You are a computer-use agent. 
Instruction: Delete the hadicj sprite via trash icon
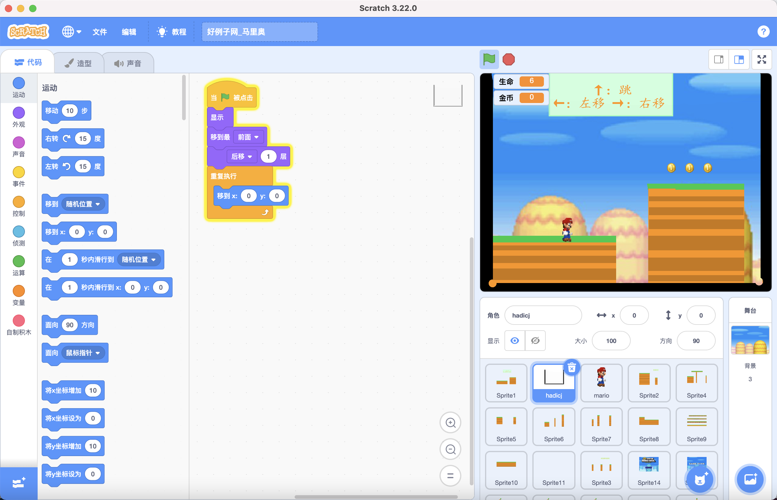click(572, 368)
